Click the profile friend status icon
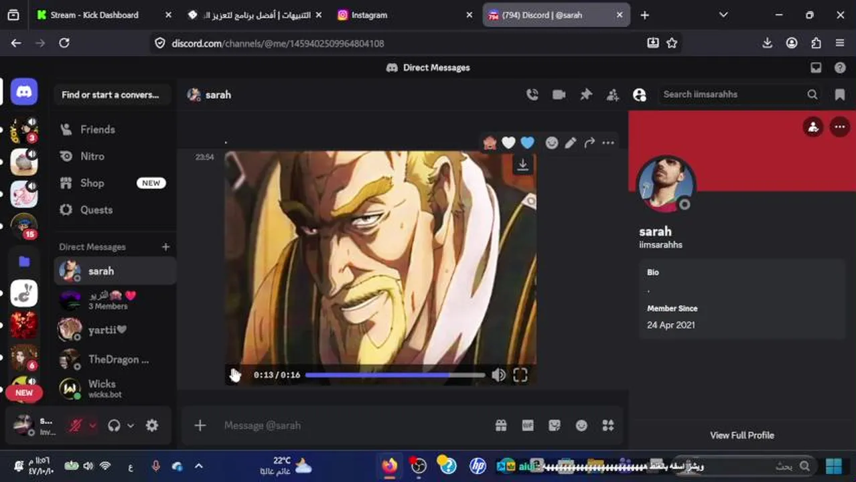Viewport: 856px width, 482px height. pos(813,127)
